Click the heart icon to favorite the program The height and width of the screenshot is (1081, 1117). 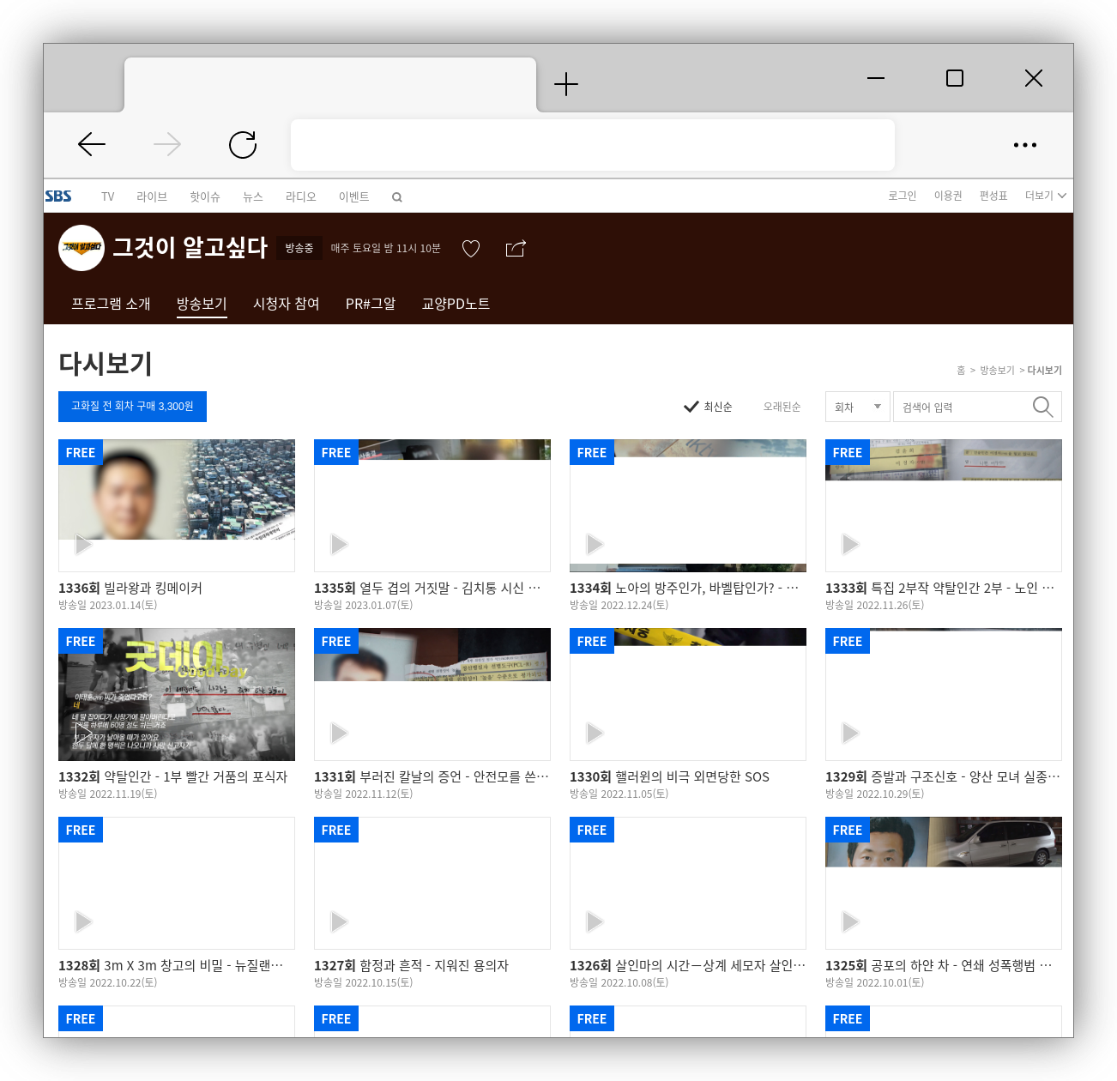click(x=470, y=248)
